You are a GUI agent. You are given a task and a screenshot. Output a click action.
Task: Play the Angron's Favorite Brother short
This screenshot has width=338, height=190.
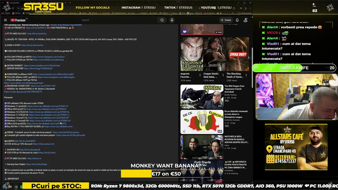pos(191,54)
